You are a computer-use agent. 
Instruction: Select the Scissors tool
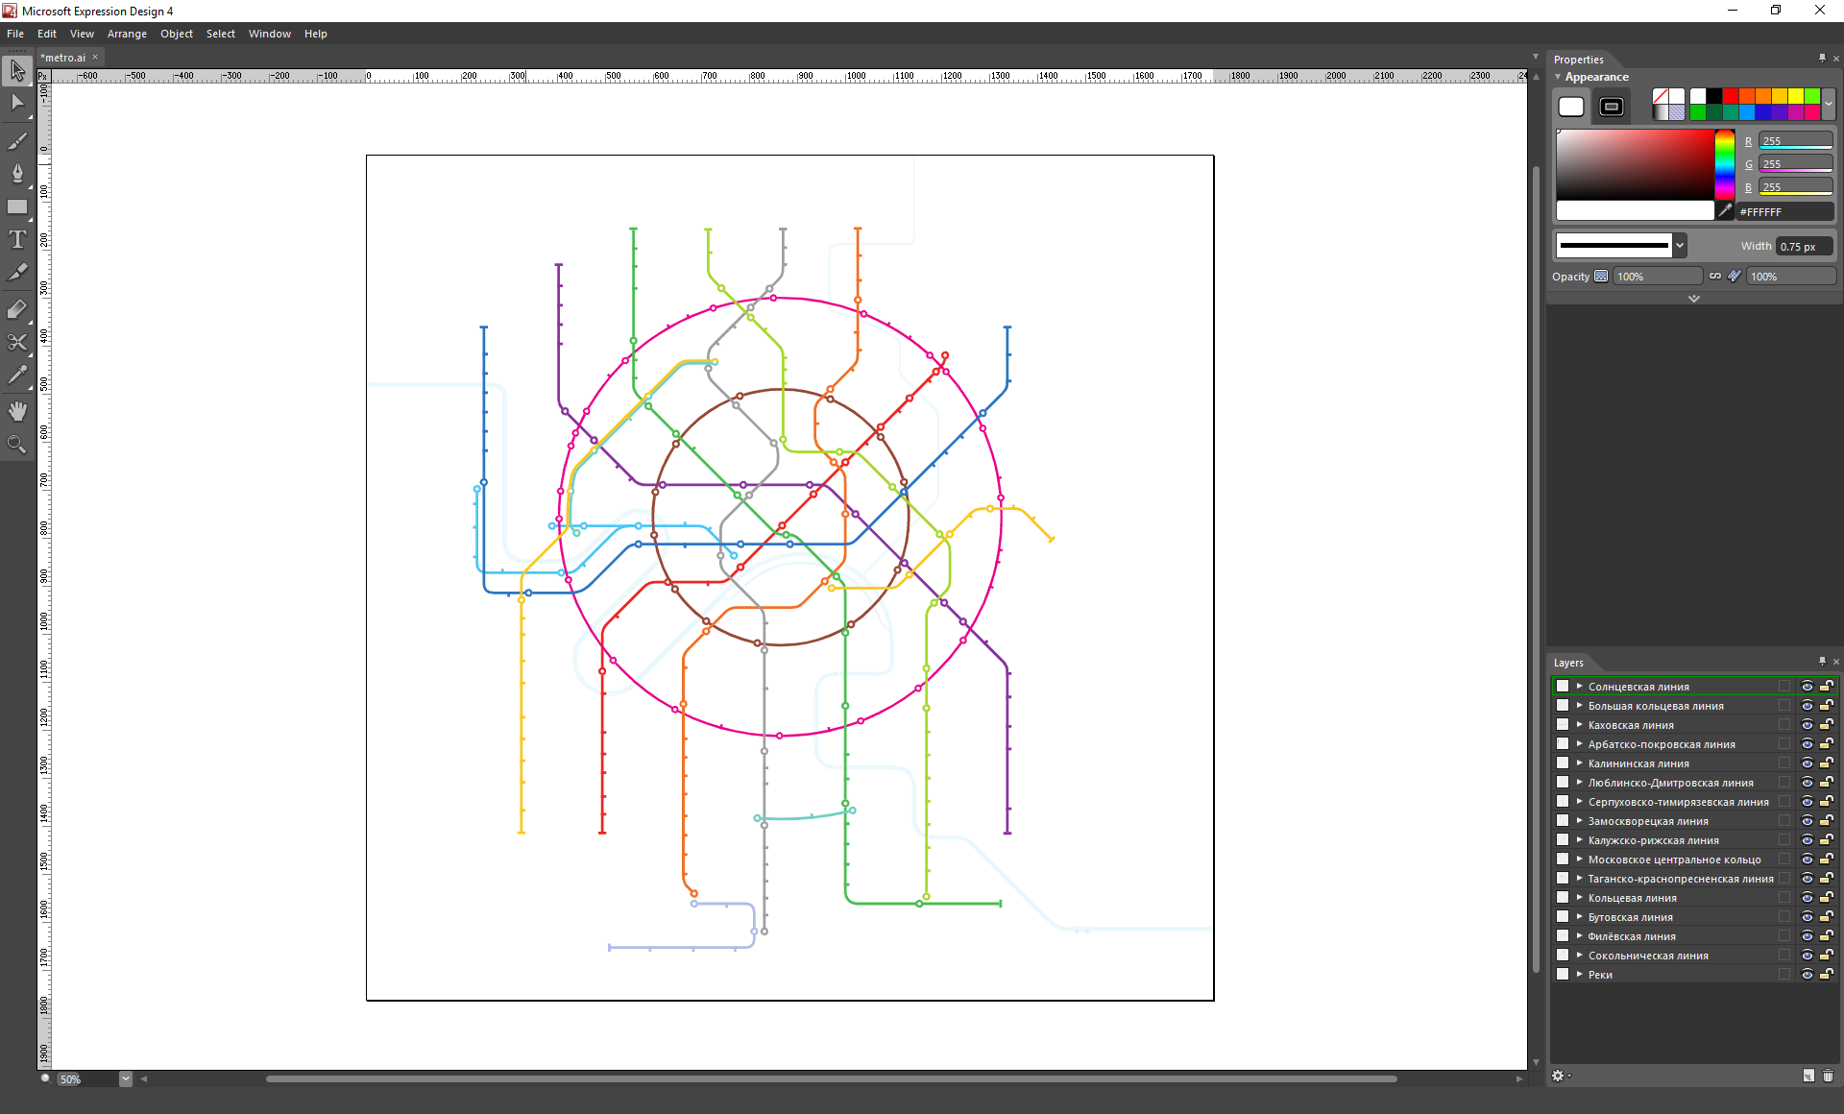pyautogui.click(x=17, y=343)
